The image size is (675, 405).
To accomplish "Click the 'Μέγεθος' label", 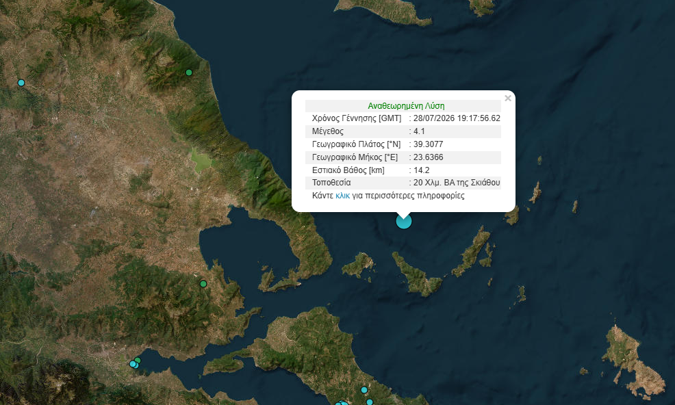I will tap(328, 131).
